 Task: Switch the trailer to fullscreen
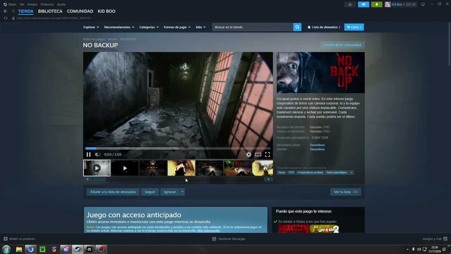point(267,155)
